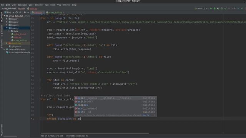Open the Help menu
This screenshot has width=246, height=138.
click(x=74, y=5)
